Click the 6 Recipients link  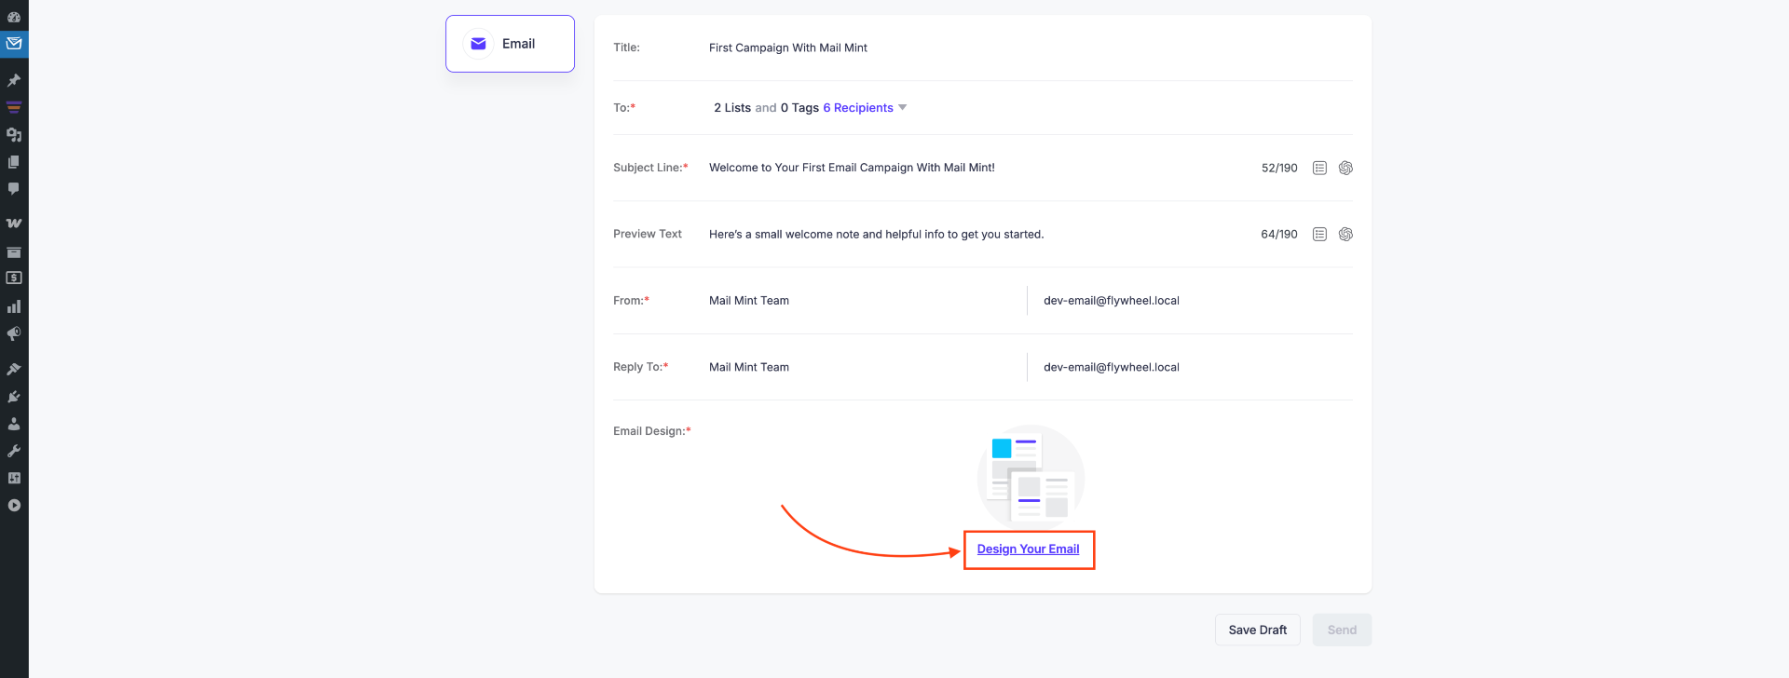pos(858,108)
